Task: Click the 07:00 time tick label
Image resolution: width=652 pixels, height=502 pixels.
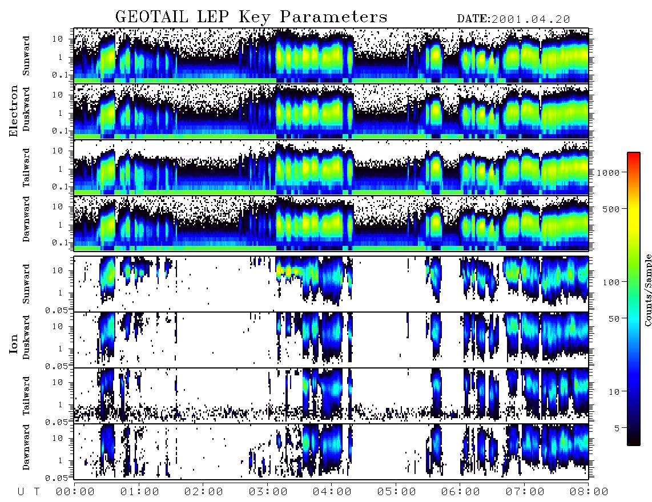Action: click(x=525, y=492)
